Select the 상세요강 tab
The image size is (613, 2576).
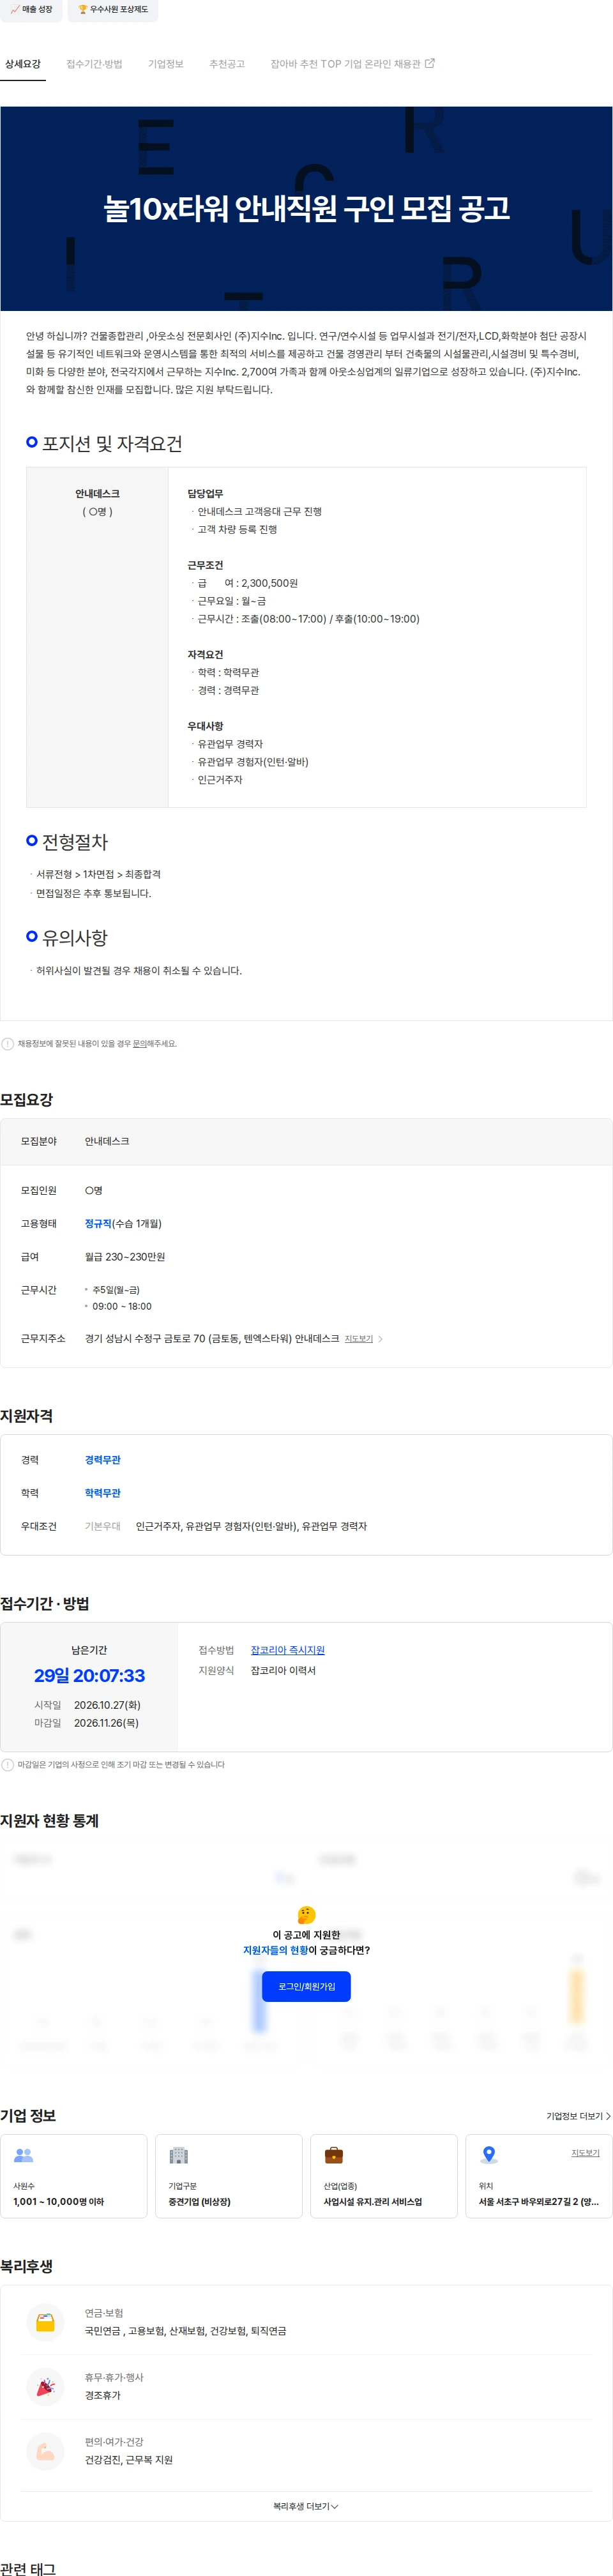(23, 64)
